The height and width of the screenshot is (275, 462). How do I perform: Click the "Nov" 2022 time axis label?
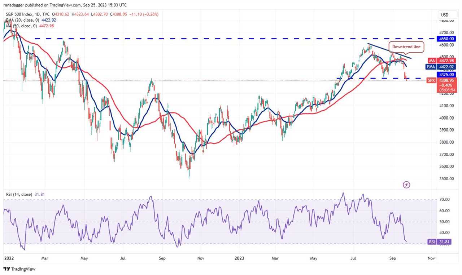(201, 258)
